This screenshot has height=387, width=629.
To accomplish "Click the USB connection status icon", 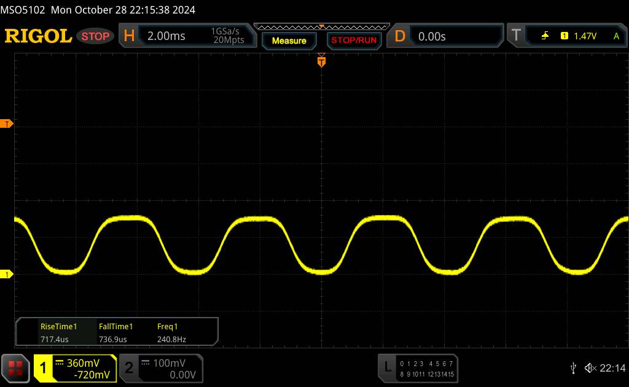I will 573,367.
